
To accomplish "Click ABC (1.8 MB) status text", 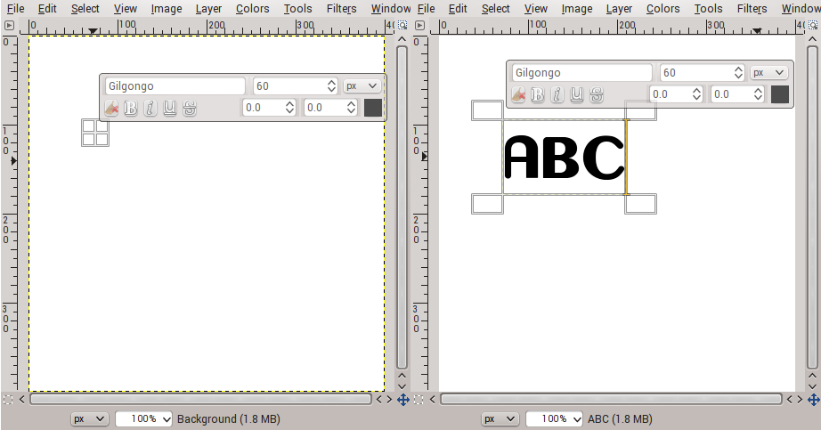I will 620,418.
